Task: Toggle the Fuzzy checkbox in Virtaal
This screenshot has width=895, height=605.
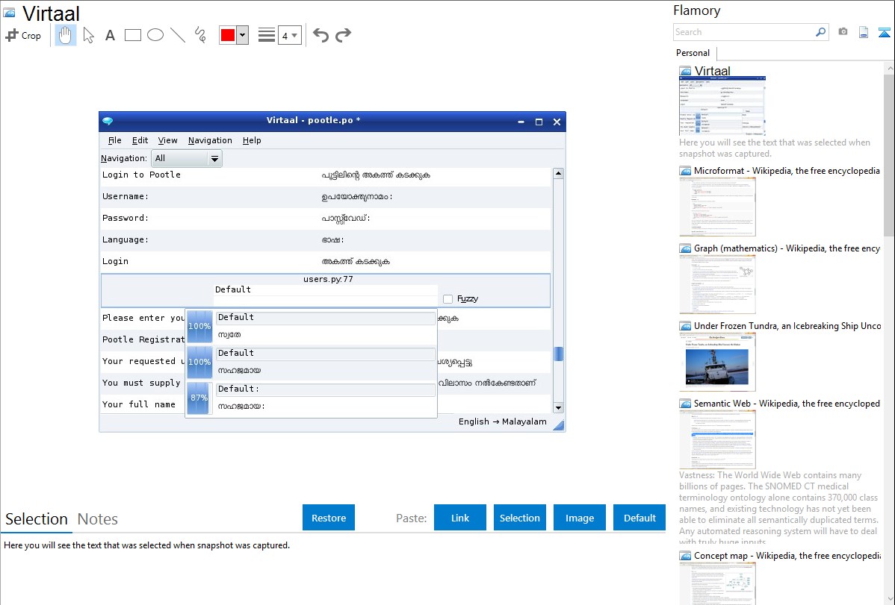Action: [448, 299]
